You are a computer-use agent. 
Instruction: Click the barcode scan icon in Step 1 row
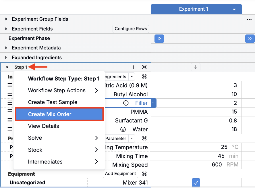pos(144,67)
